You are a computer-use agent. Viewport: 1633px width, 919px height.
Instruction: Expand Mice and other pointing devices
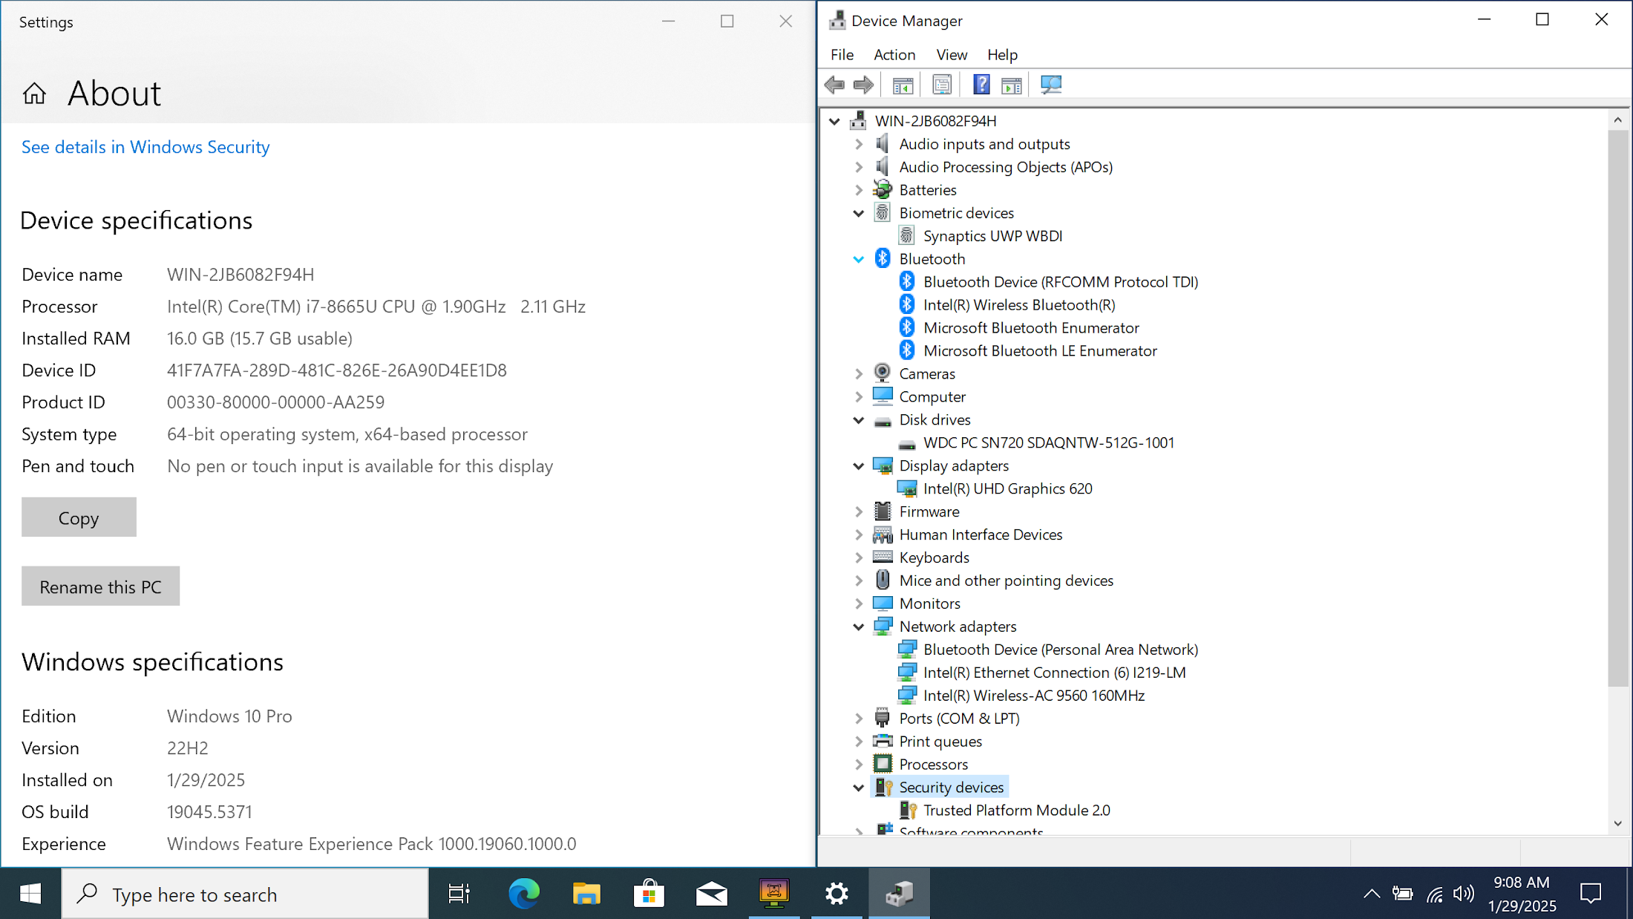pos(859,581)
